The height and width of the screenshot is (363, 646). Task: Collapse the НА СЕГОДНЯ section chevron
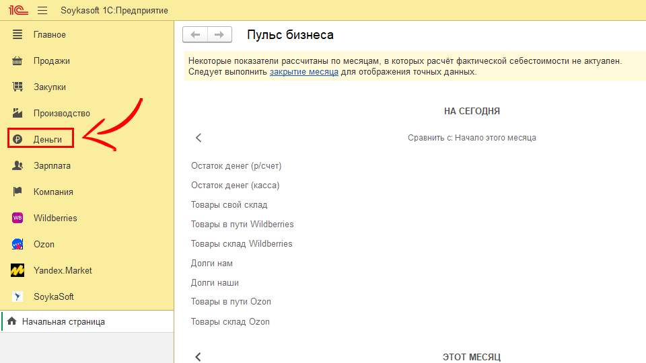coord(199,138)
